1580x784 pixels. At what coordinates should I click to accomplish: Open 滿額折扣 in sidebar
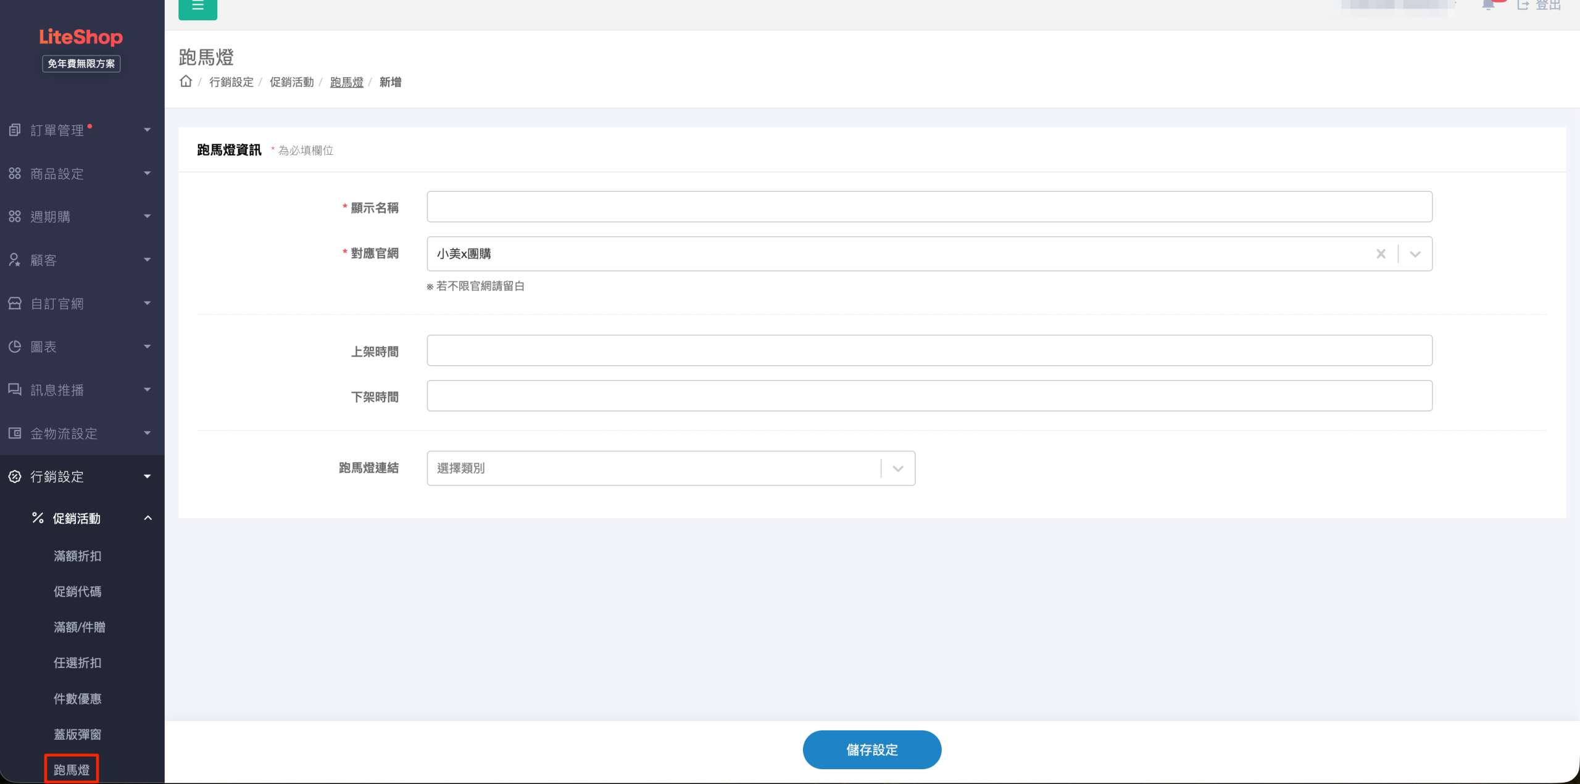[77, 556]
